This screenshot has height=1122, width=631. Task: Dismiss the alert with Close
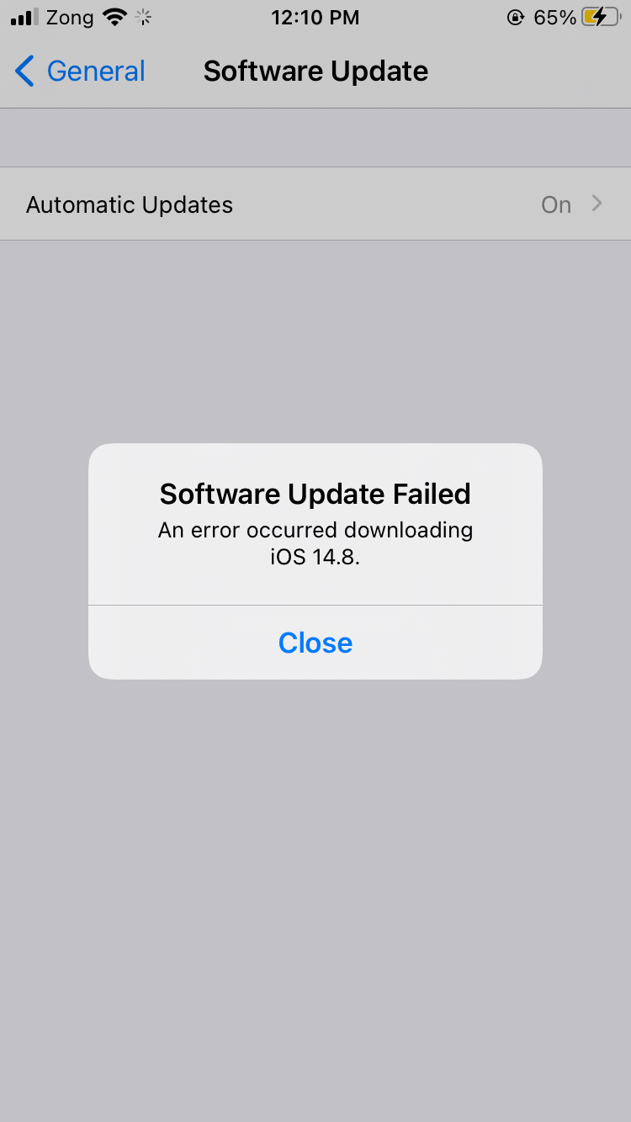[x=315, y=643]
